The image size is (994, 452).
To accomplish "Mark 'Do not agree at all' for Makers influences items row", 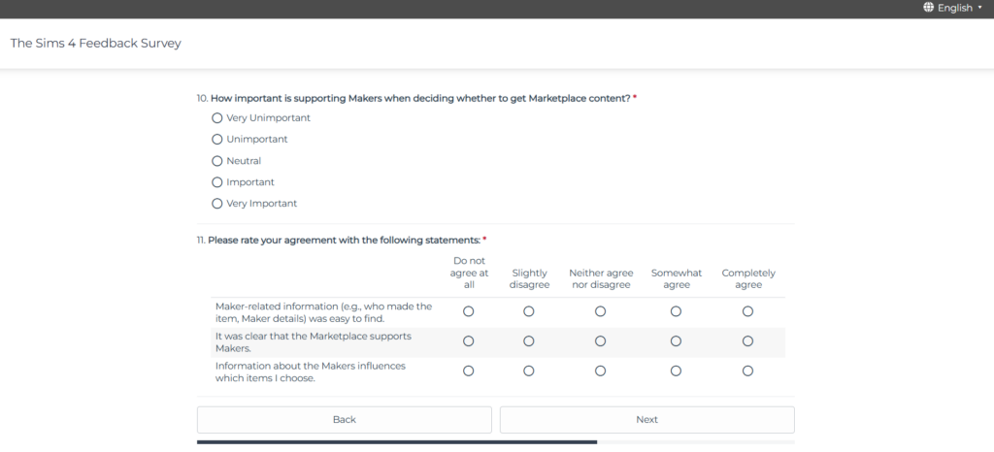I will click(x=469, y=371).
